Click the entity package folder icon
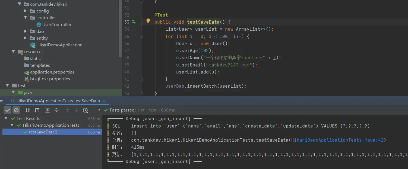 [x=33, y=38]
